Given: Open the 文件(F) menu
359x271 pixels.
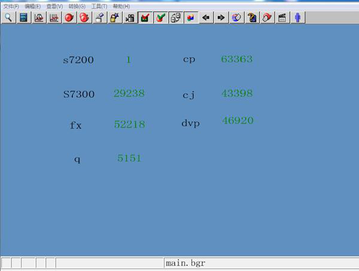Looking at the screenshot, I should (x=11, y=7).
